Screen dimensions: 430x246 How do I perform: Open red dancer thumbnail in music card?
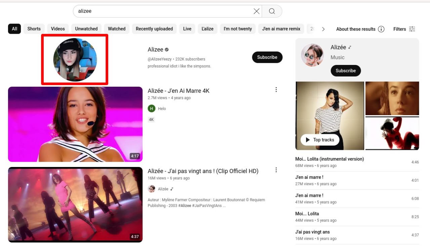tap(392, 133)
